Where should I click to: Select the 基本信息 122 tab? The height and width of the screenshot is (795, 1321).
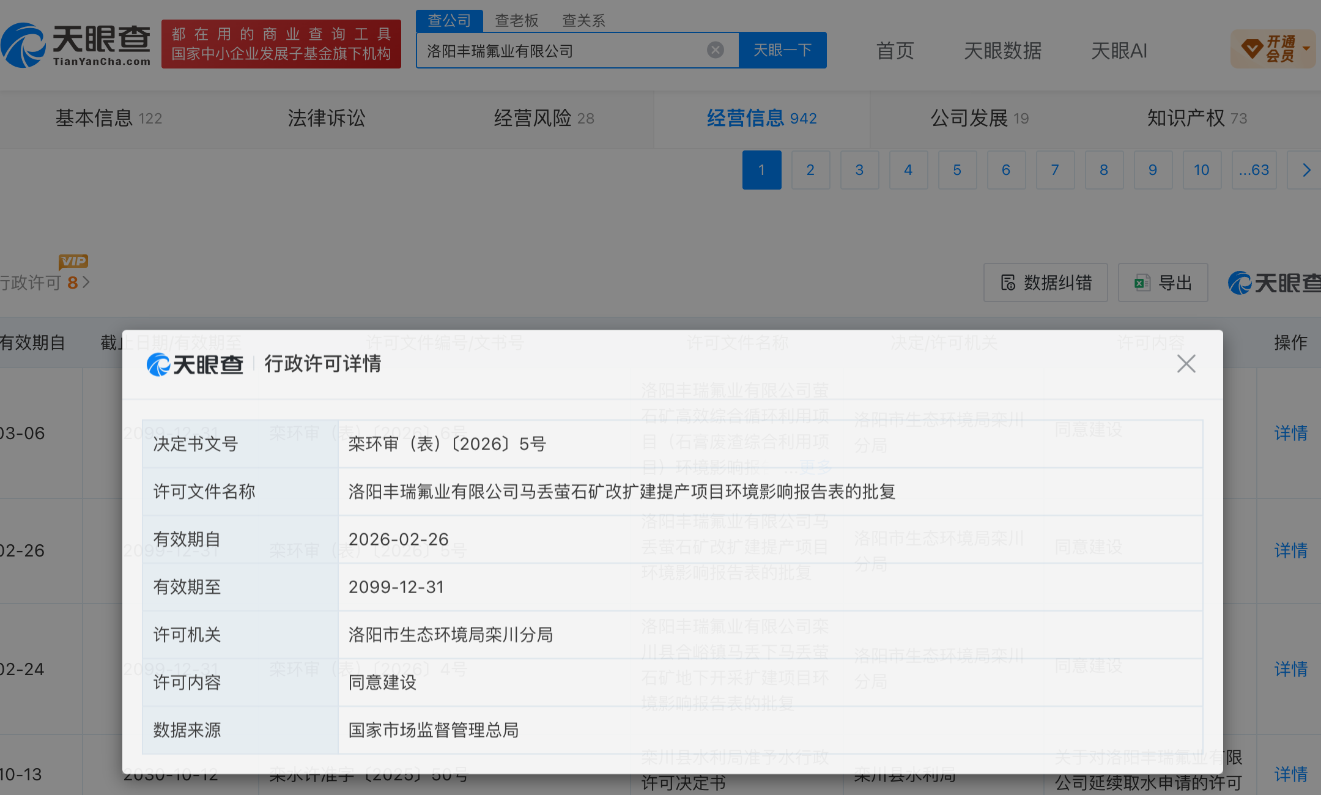click(x=108, y=118)
